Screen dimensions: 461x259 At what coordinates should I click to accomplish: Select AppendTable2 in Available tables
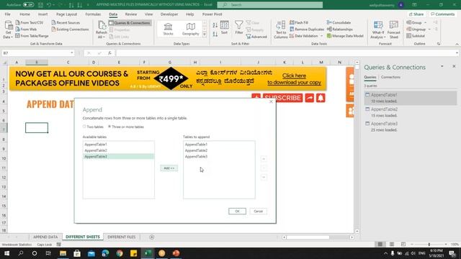(x=118, y=150)
